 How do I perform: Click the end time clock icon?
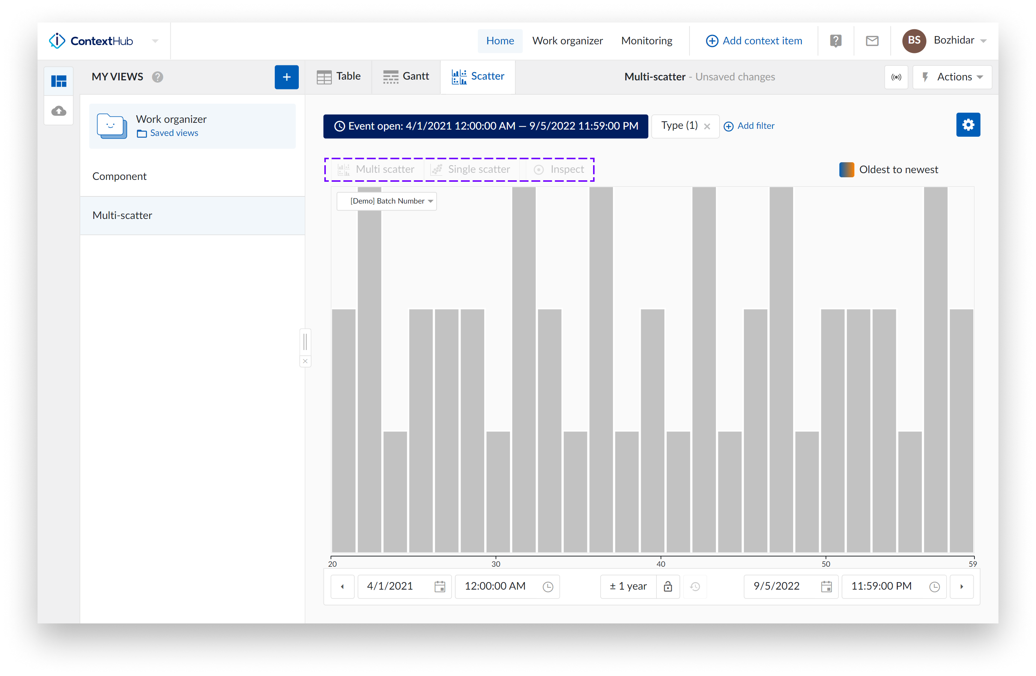click(934, 586)
